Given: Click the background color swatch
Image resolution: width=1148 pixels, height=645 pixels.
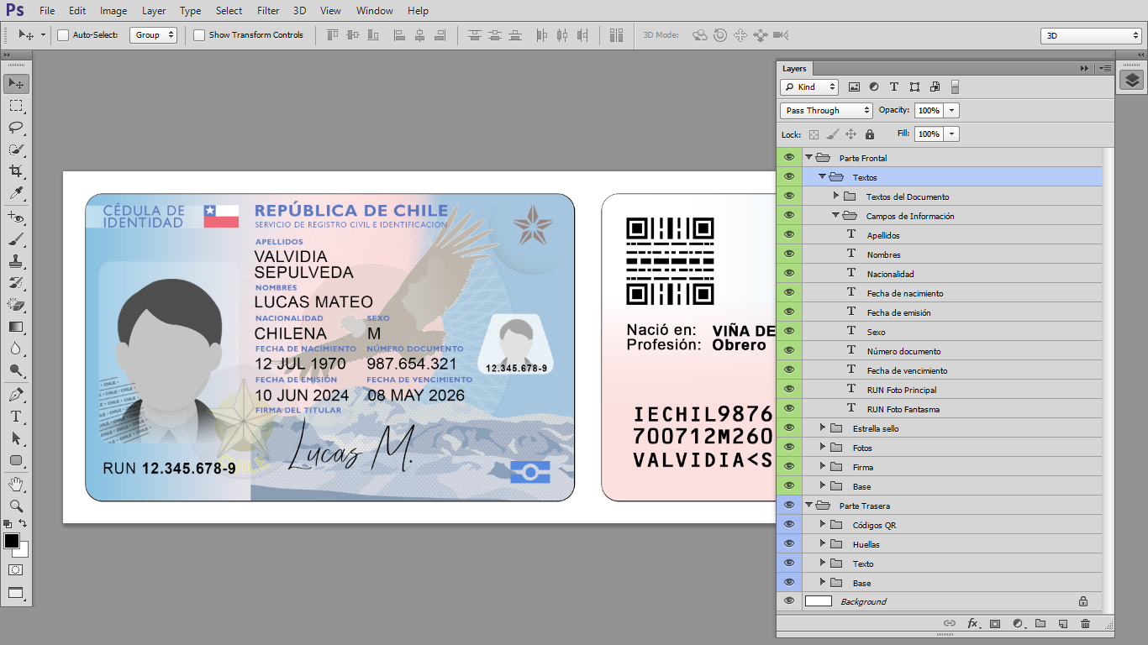Looking at the screenshot, I should pos(23,551).
